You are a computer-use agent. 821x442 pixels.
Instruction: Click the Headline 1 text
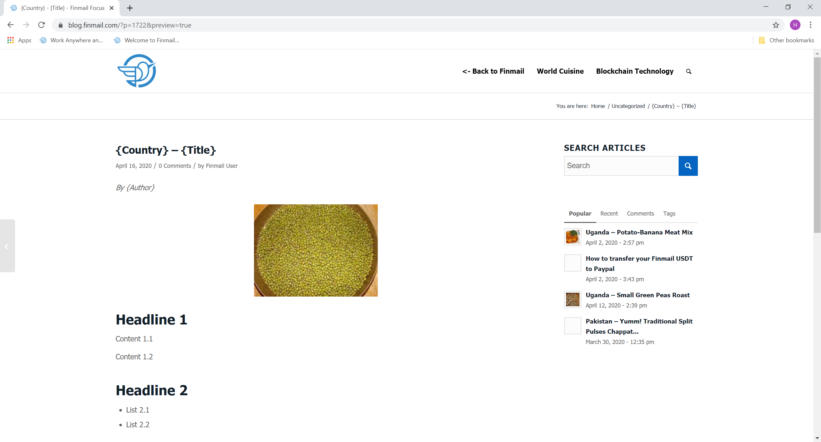(151, 320)
